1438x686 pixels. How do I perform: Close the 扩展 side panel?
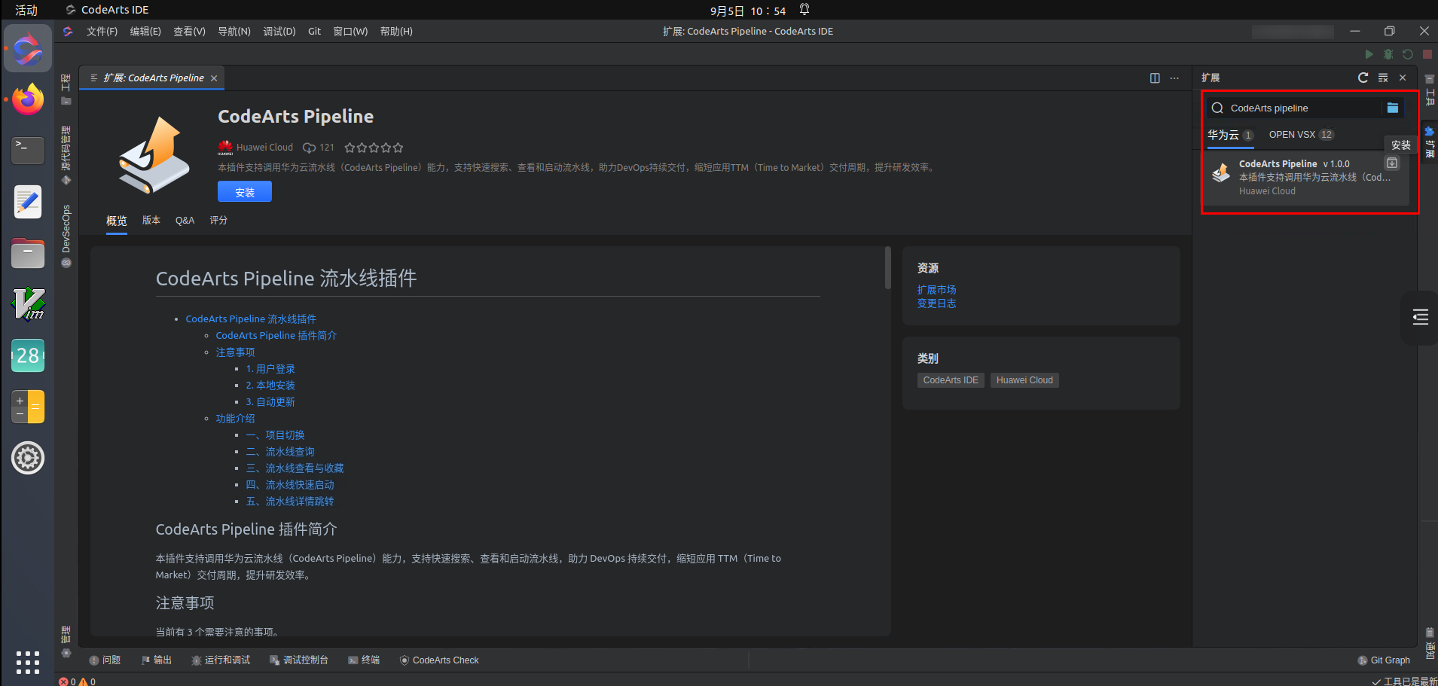(1403, 78)
